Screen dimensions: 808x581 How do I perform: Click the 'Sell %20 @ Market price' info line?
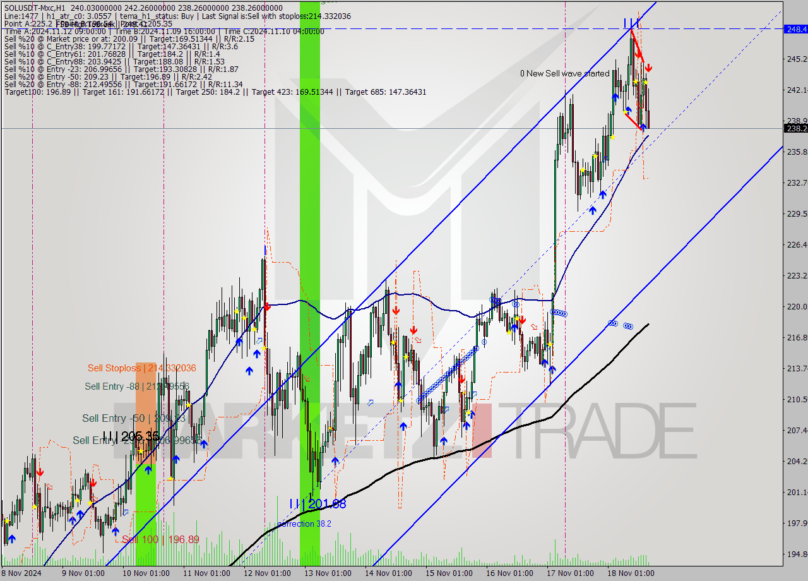pos(129,39)
